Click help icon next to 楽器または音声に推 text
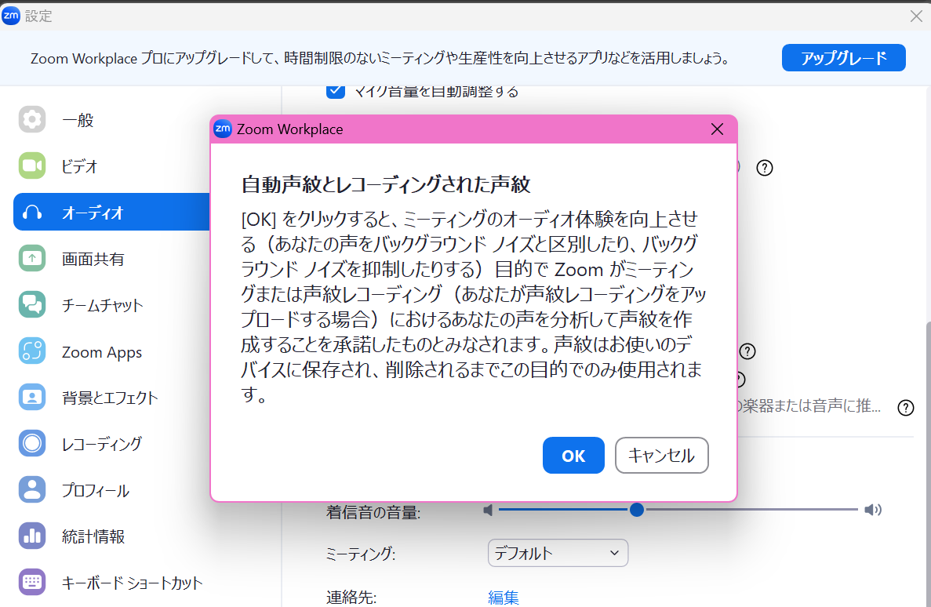 [905, 408]
